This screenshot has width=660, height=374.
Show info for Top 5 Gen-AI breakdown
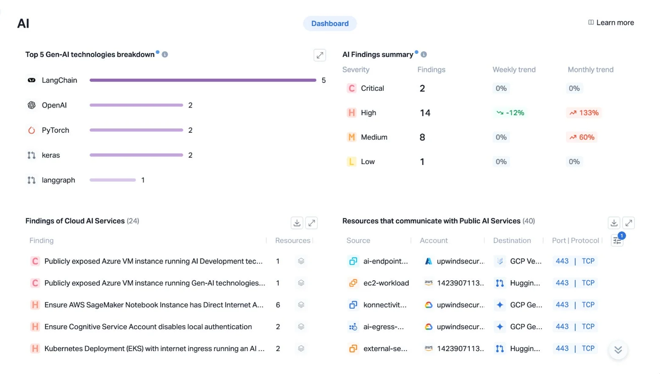[x=165, y=55]
